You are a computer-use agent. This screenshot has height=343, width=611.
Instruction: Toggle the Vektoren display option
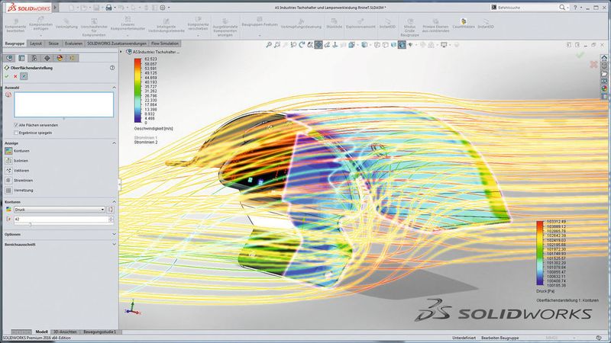coord(8,170)
